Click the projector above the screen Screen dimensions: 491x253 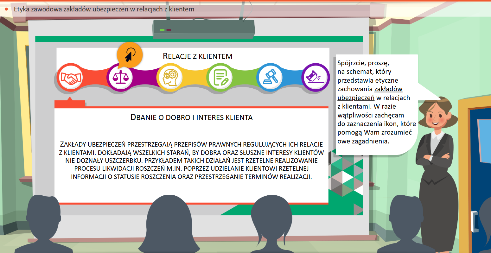pyautogui.click(x=204, y=29)
